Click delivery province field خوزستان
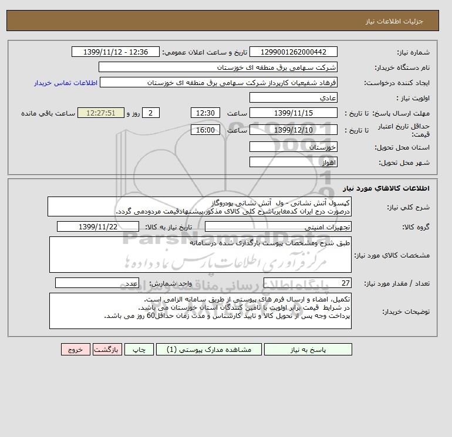Viewport: 452px width, 437px height. 293,147
